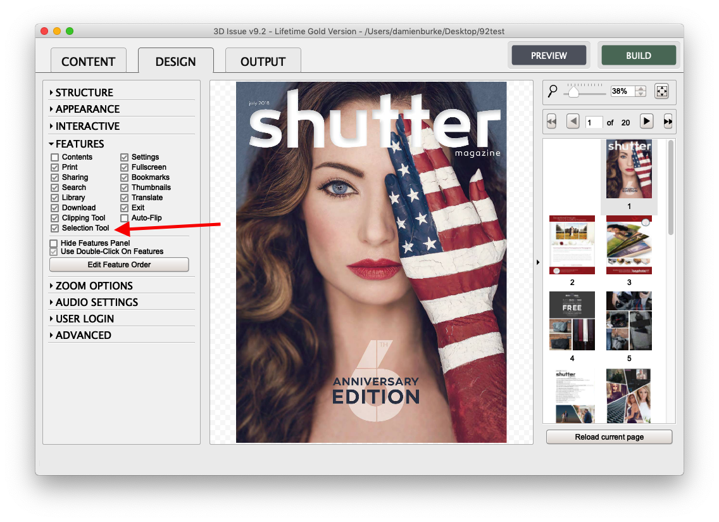
Task: Increase zoom percentage with the stepper
Action: tap(641, 89)
